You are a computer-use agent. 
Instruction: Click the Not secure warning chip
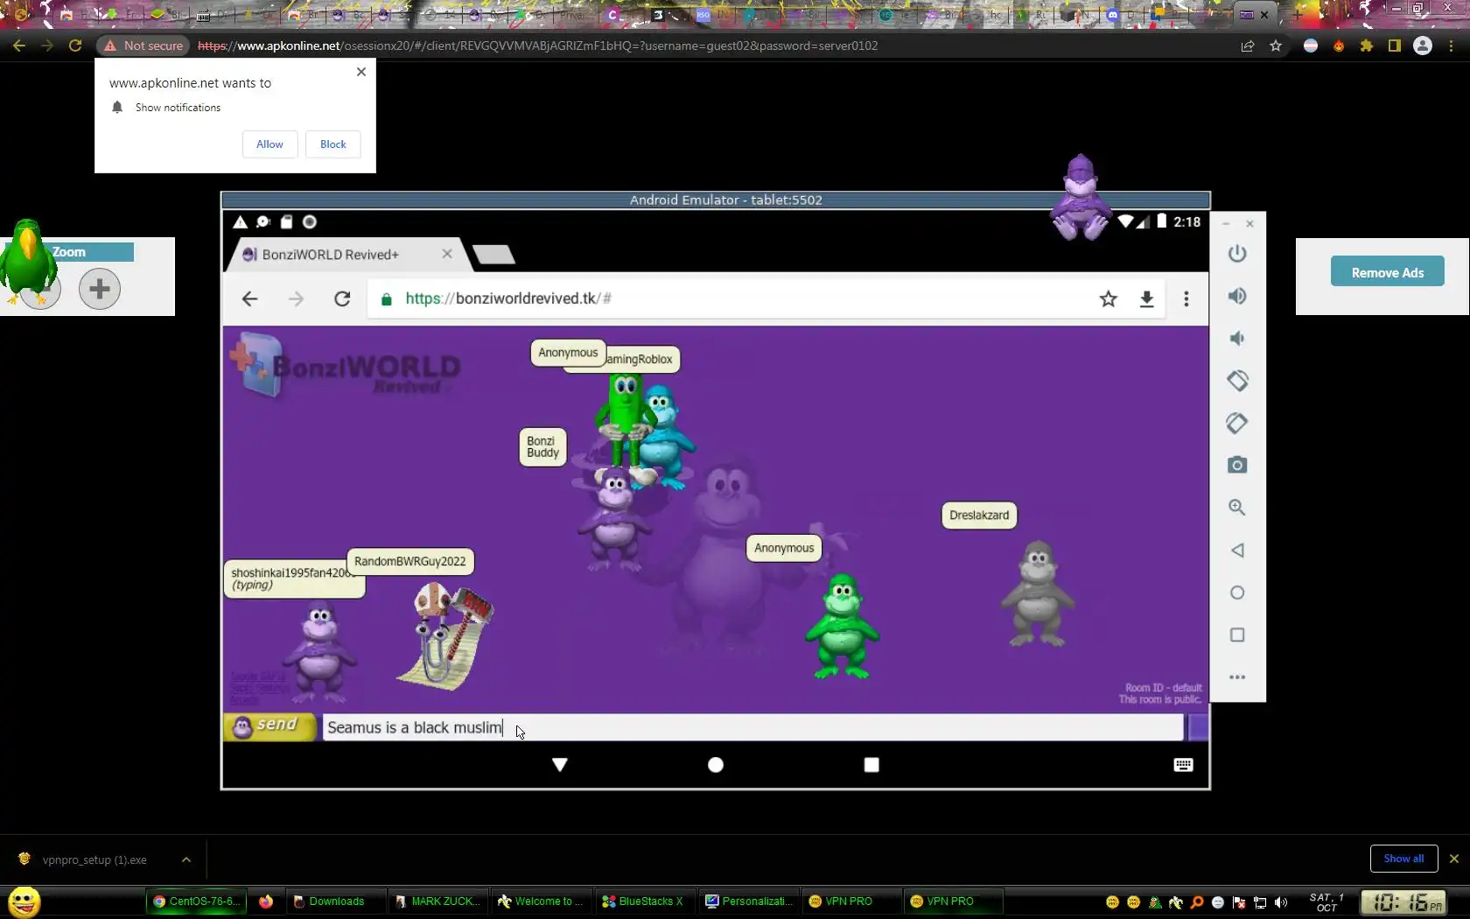coord(144,46)
